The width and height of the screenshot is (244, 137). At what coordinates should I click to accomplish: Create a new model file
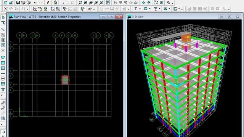[x=6, y=3]
